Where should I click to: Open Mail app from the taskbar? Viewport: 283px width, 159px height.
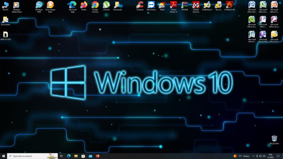click(91, 156)
